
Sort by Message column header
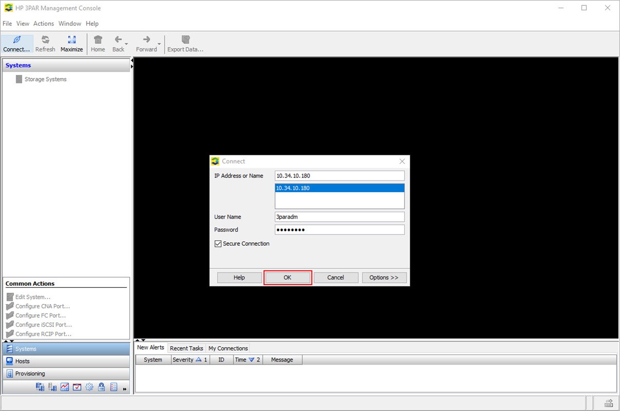(282, 360)
